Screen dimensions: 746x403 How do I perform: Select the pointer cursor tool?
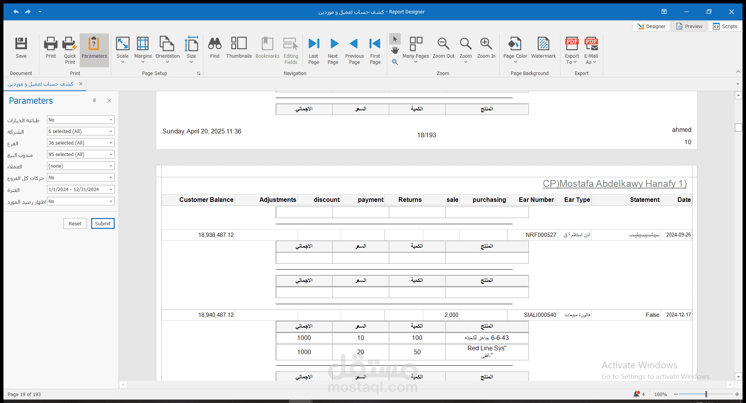pos(395,39)
